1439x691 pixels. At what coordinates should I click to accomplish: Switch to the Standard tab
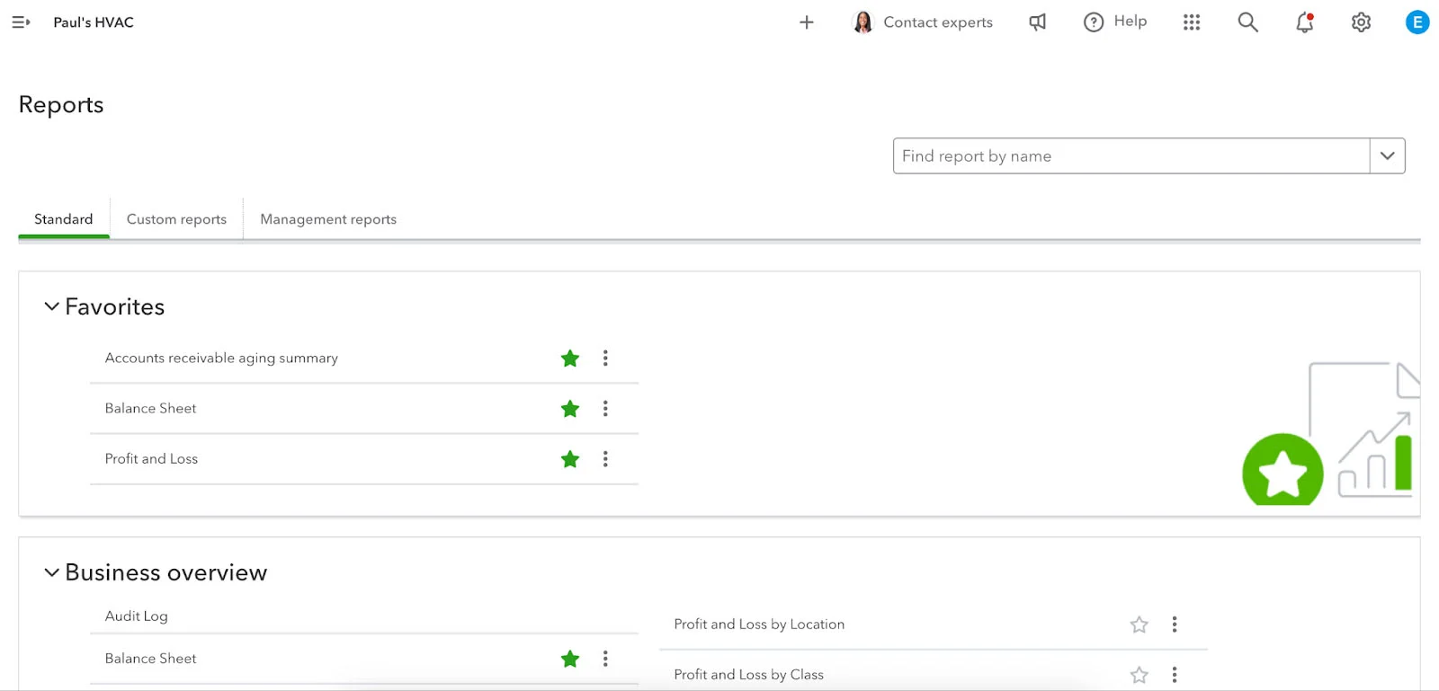point(64,219)
